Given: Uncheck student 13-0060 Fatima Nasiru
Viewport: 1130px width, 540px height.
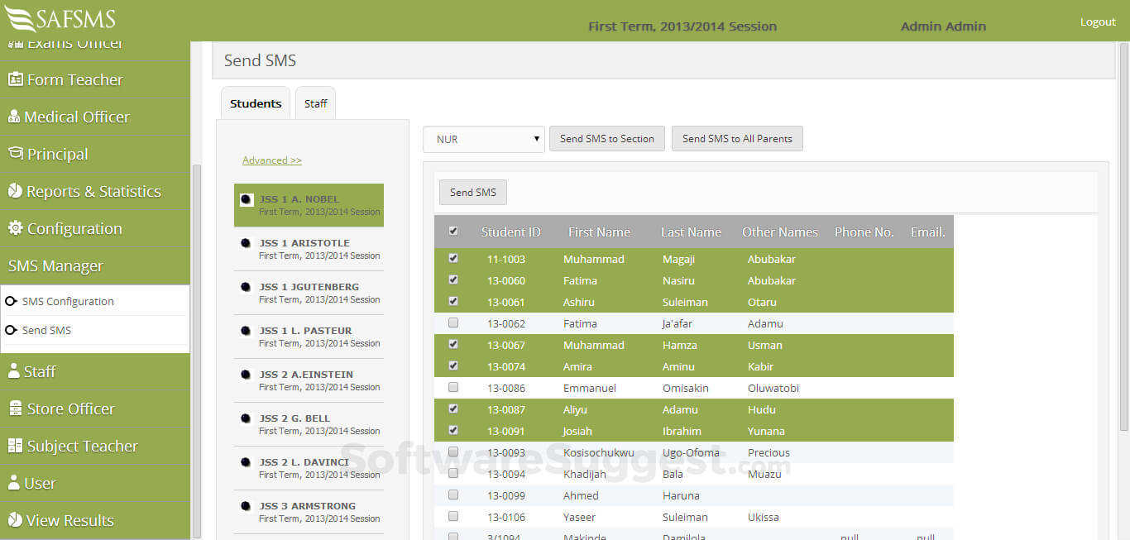Looking at the screenshot, I should coord(452,280).
